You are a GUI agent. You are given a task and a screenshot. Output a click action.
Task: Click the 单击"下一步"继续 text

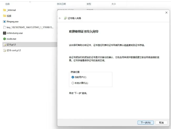tap(78, 93)
